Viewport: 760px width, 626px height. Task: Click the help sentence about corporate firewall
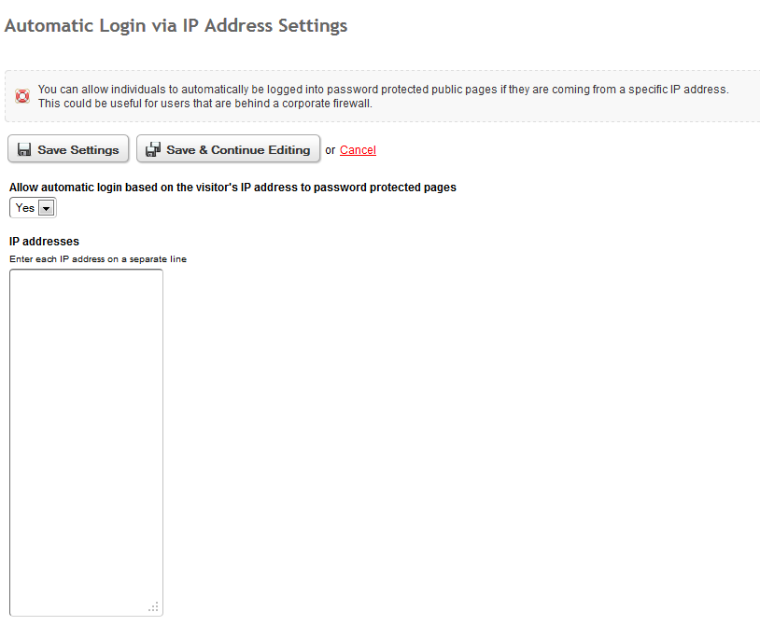(x=205, y=104)
